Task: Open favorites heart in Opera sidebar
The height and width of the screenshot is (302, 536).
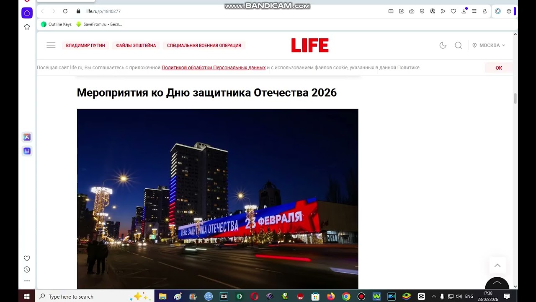Action: 27,258
